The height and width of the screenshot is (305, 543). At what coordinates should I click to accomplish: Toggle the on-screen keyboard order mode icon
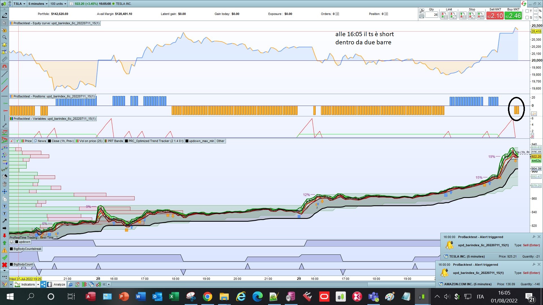(x=421, y=16)
